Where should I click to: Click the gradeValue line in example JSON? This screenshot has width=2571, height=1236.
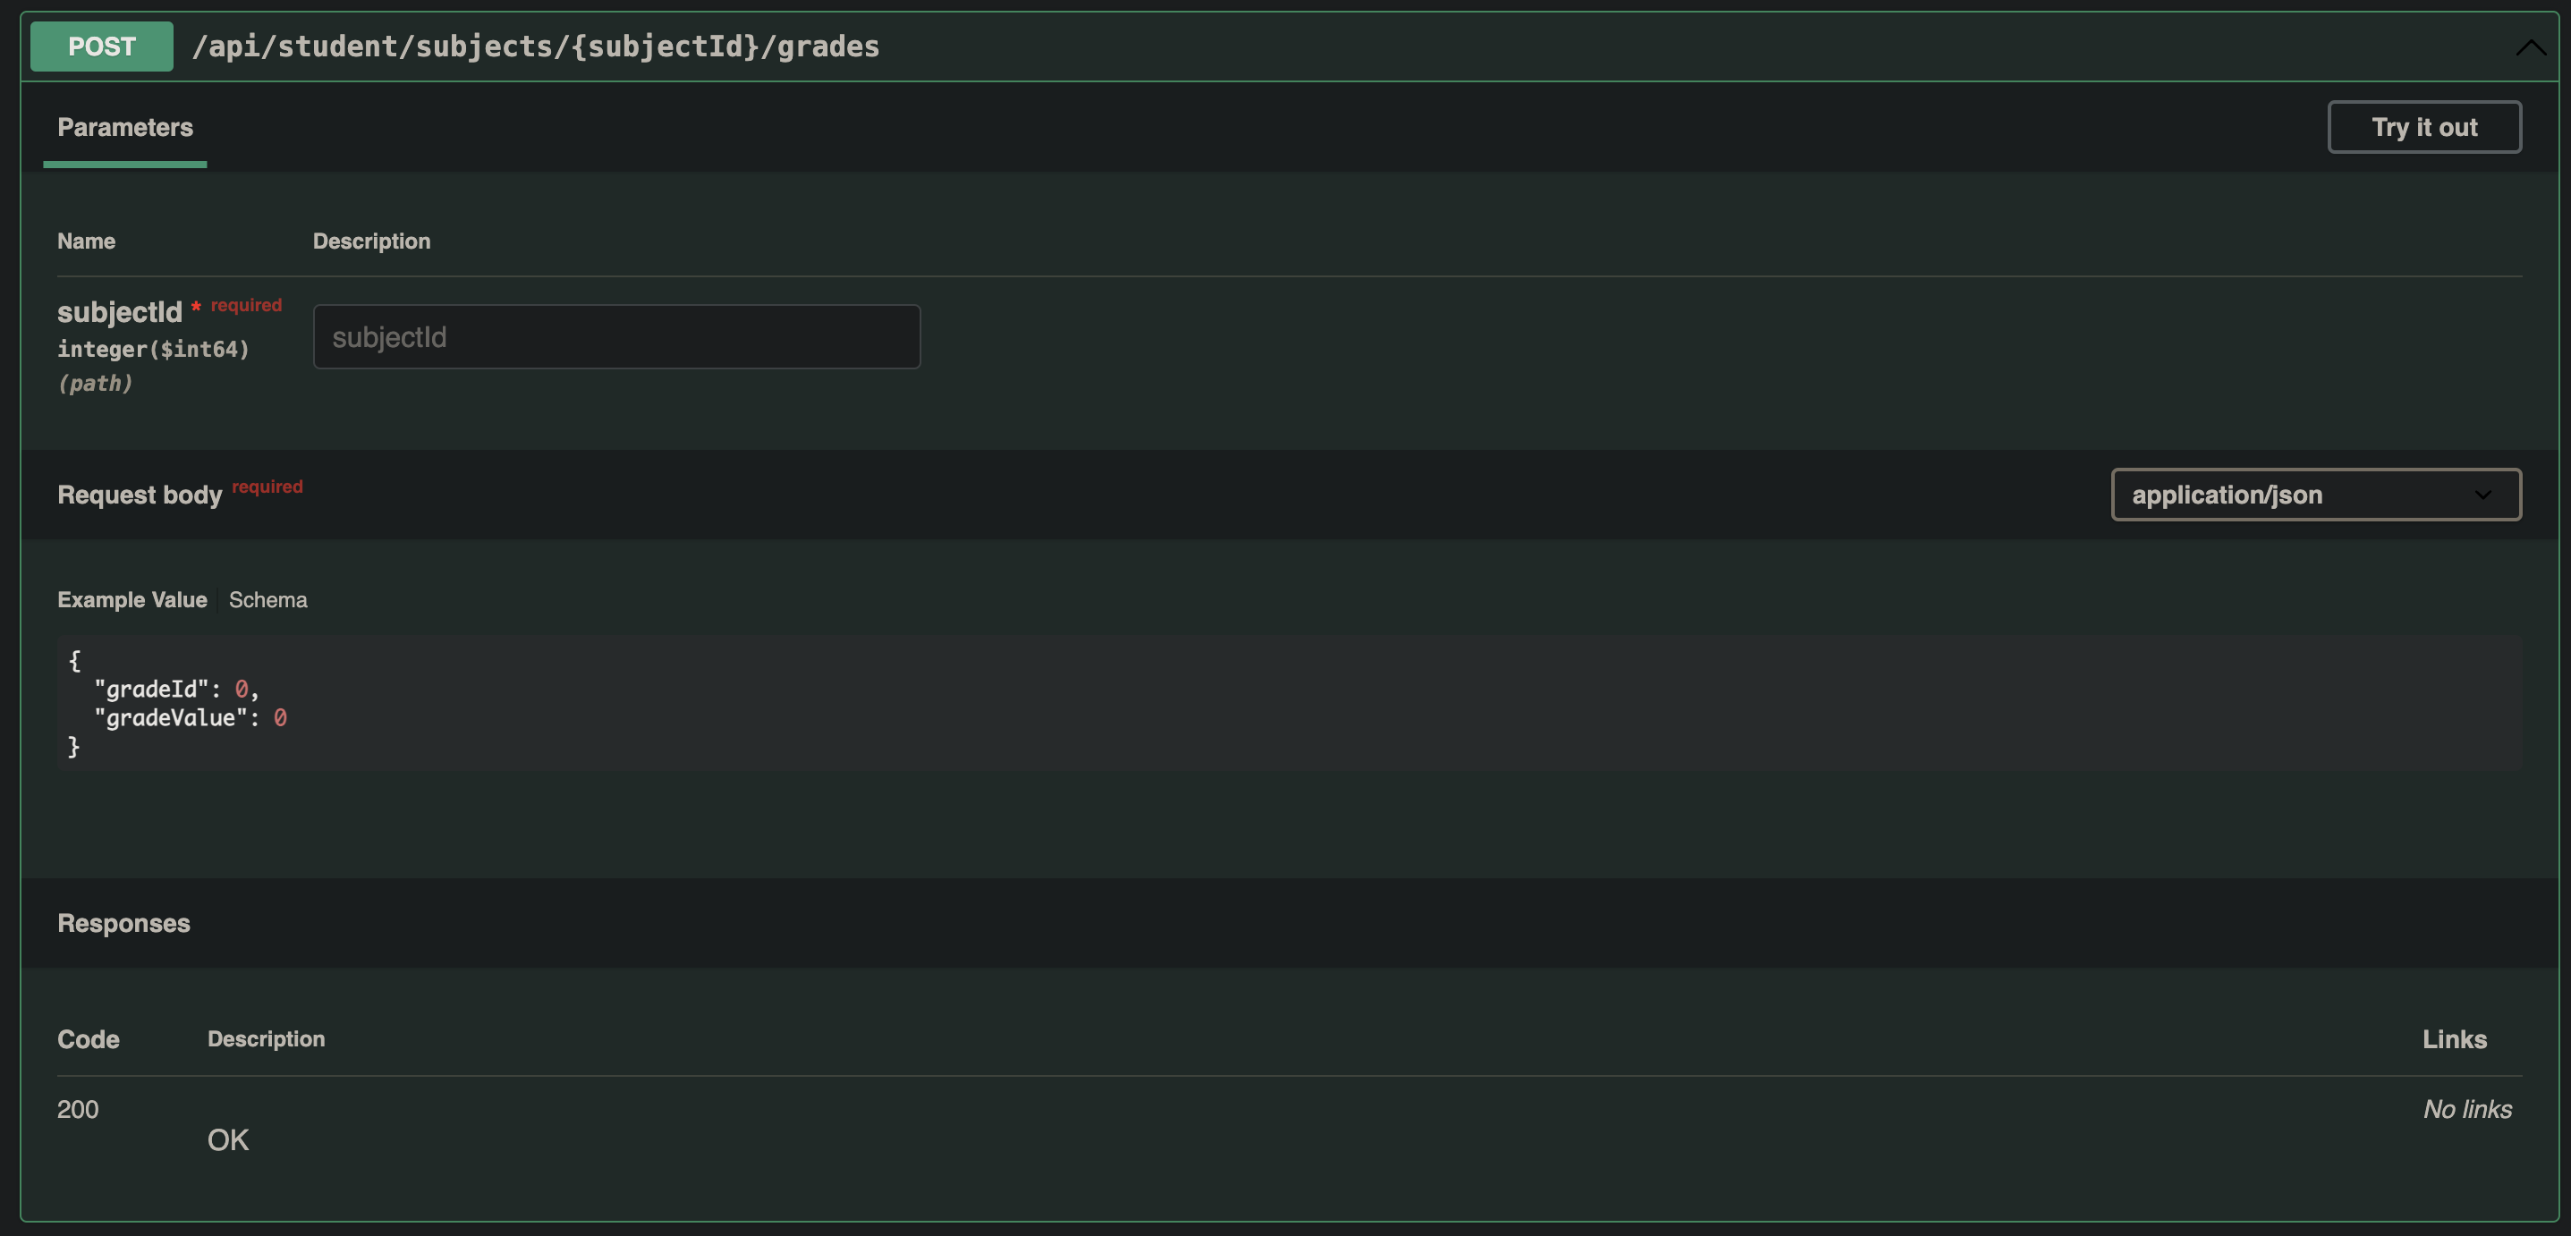190,718
